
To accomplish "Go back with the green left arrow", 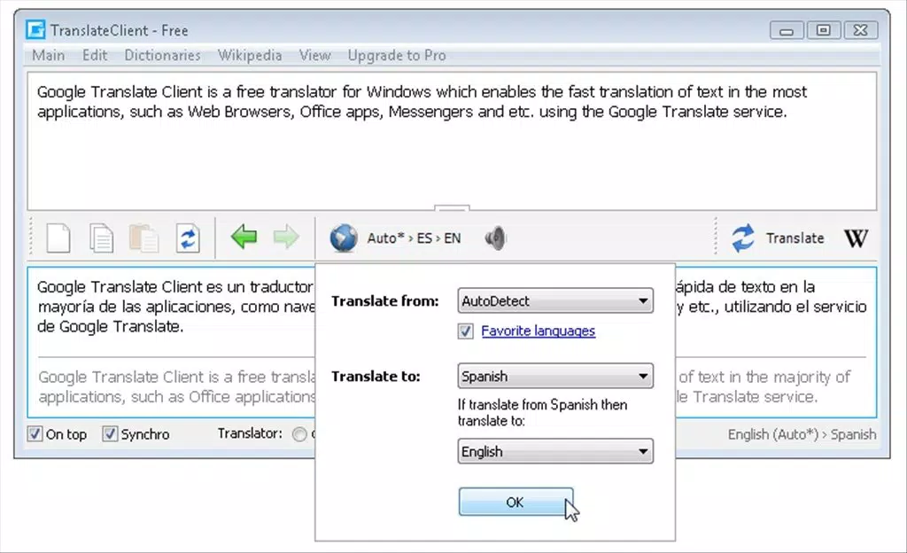I will [244, 238].
